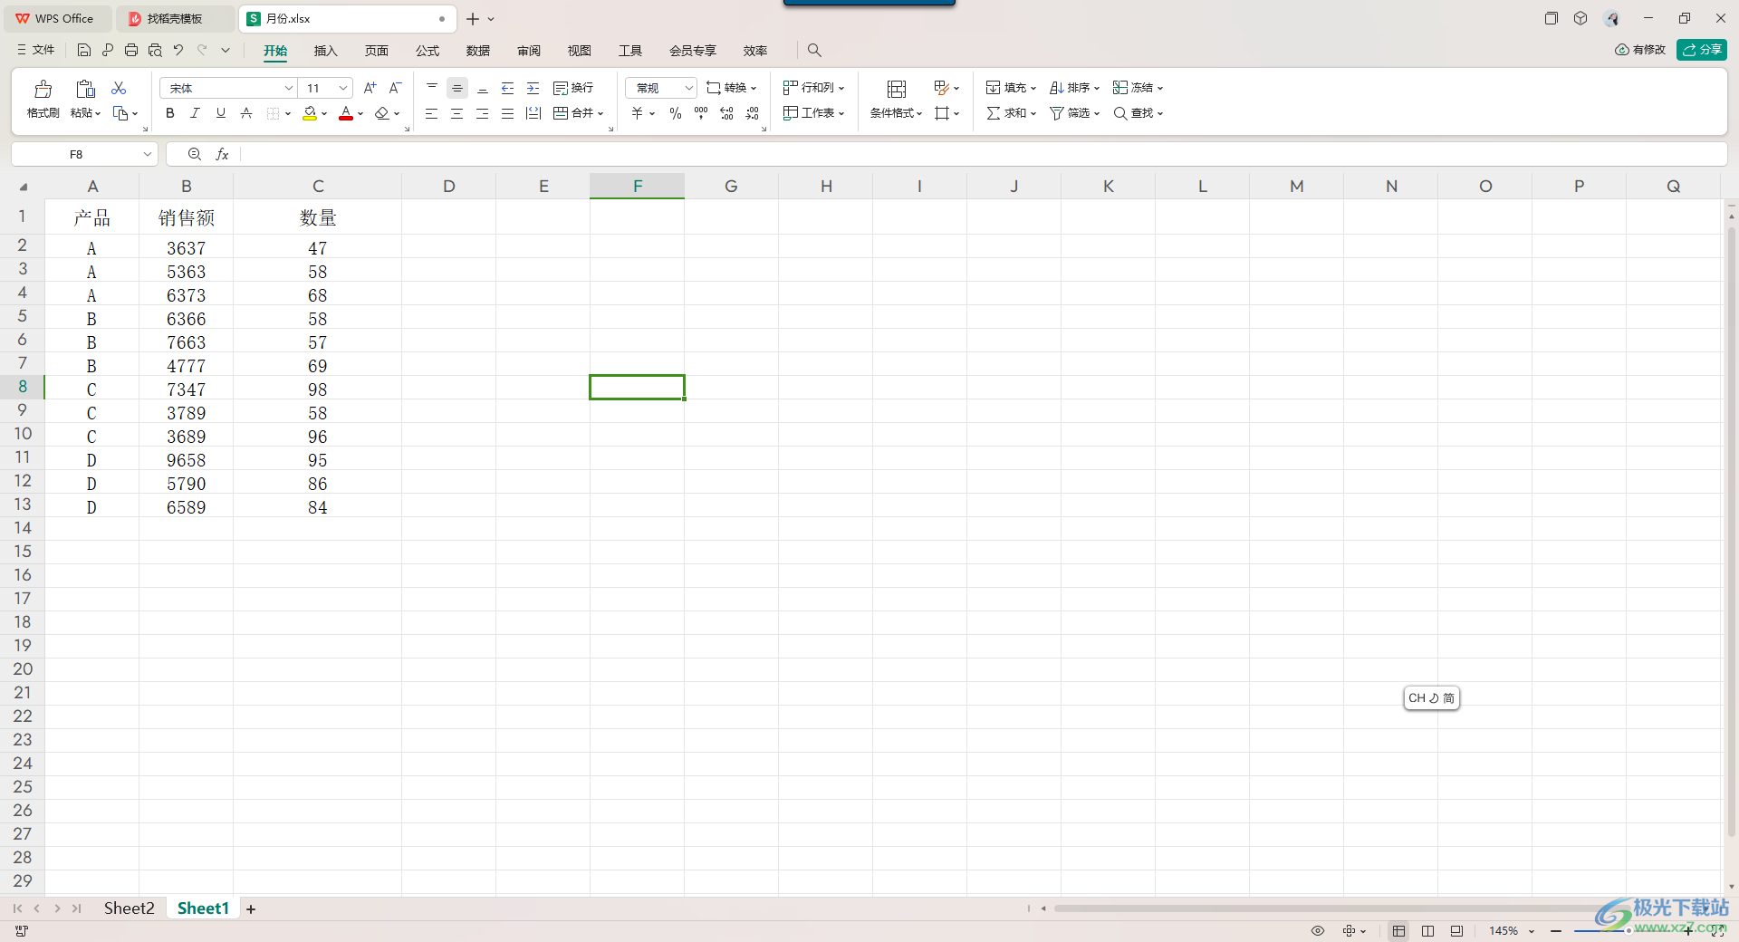Click the Thousands separator icon

click(x=701, y=113)
